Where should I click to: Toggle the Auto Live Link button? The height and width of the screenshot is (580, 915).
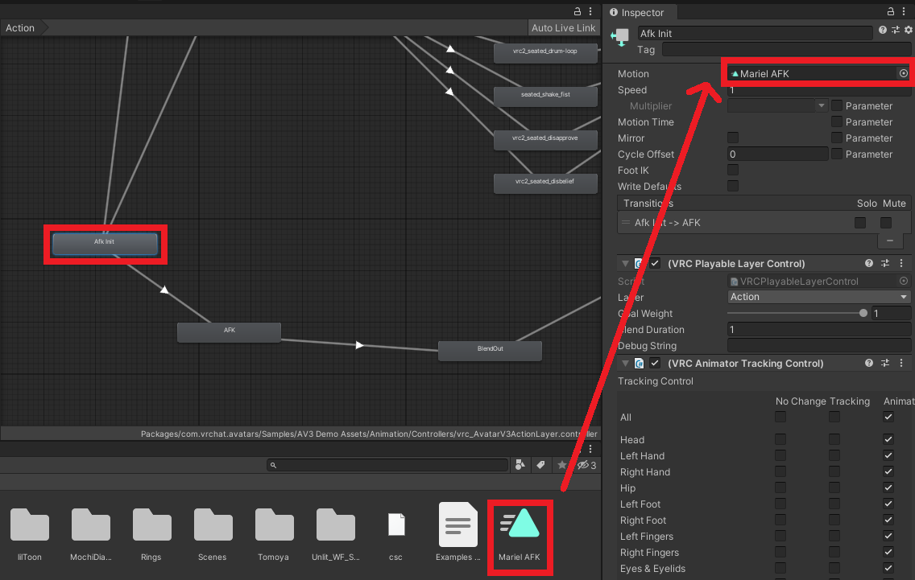[563, 28]
